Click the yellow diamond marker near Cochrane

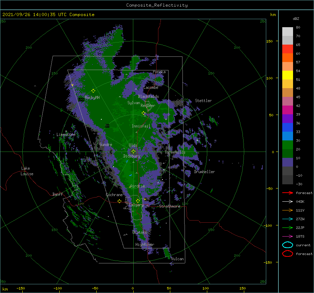point(119,201)
